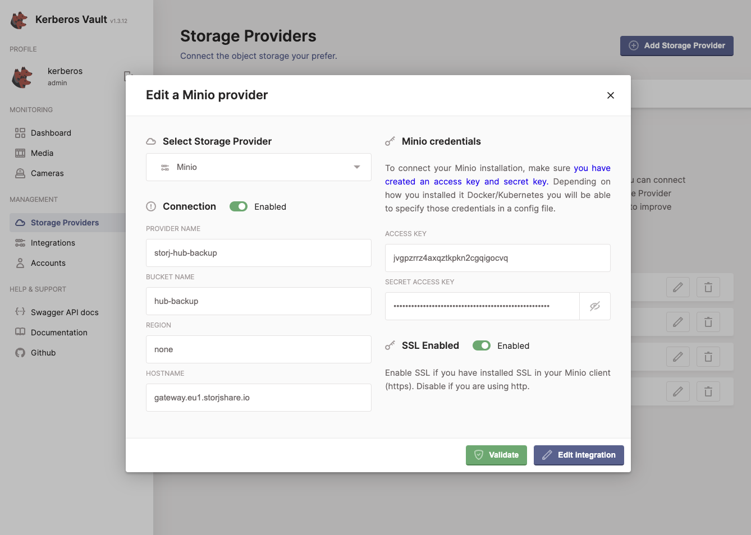This screenshot has height=535, width=751.
Task: Open the Dashboard monitoring page
Action: [51, 133]
